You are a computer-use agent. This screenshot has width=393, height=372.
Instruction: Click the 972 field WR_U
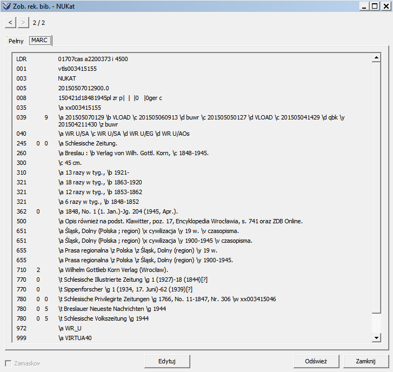(x=70, y=329)
